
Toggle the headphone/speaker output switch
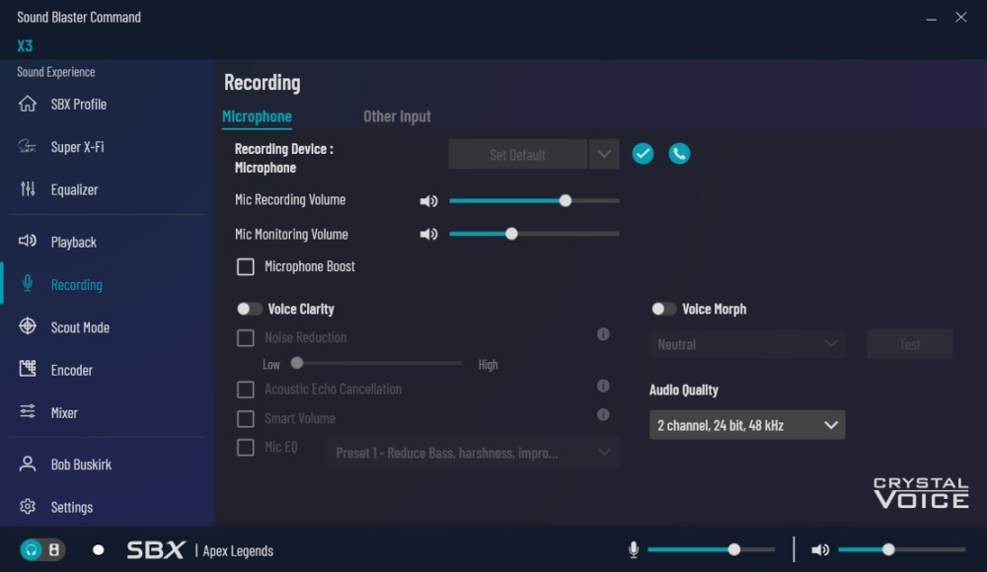[42, 550]
